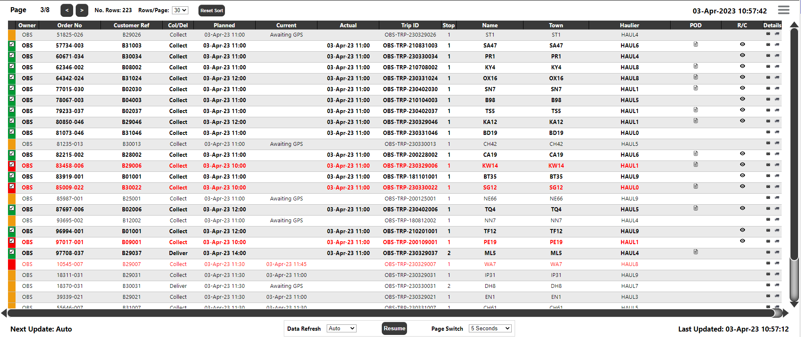
Task: Toggle checkbox for order 57734-003
Action: (12, 44)
